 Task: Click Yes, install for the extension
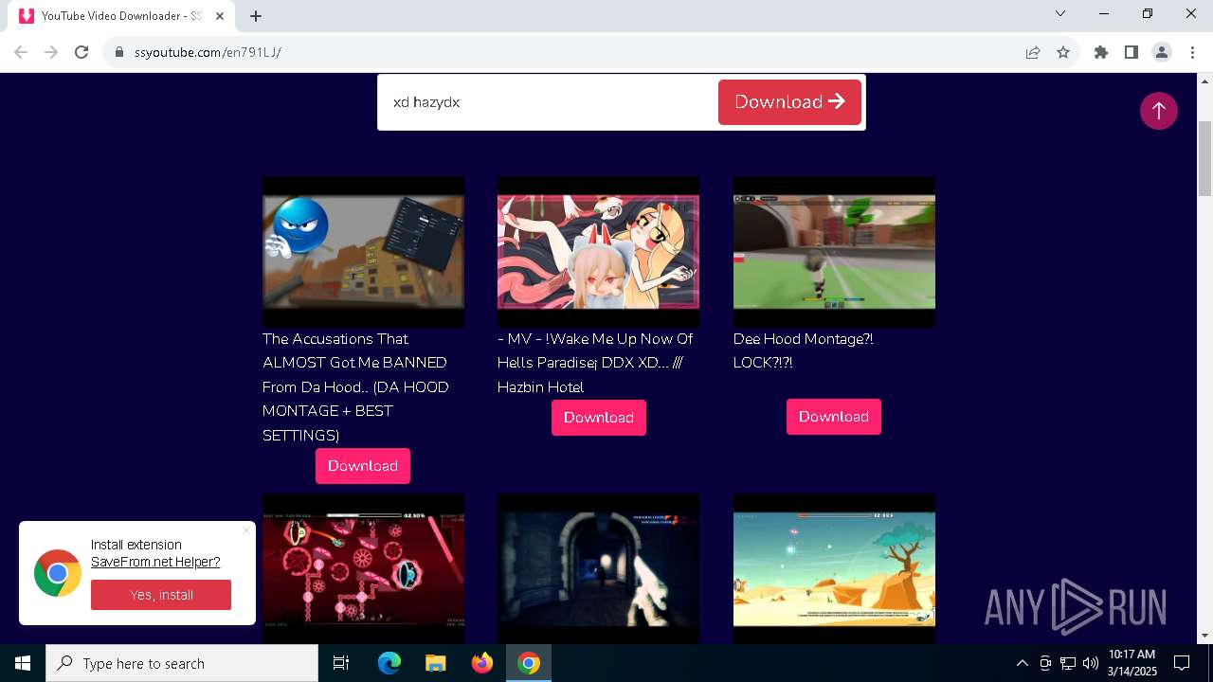click(x=161, y=595)
